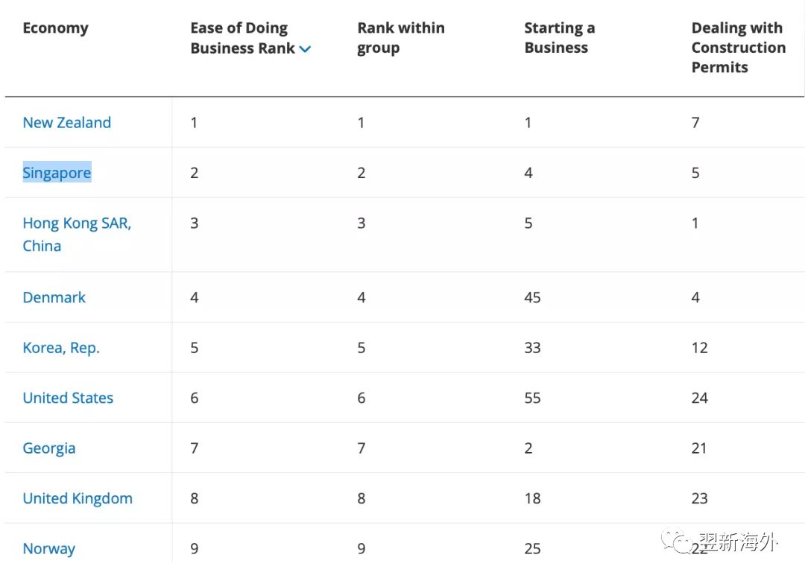
Task: Open the Korea, Rep. link
Action: point(61,348)
